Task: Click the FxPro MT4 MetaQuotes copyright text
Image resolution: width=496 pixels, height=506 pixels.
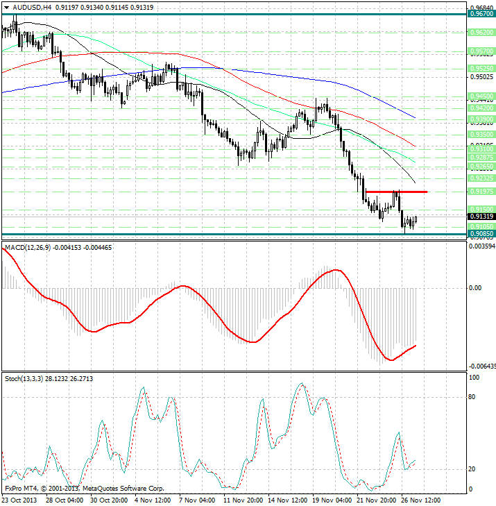Action: [x=85, y=489]
